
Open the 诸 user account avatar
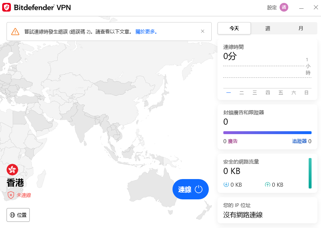tap(284, 8)
